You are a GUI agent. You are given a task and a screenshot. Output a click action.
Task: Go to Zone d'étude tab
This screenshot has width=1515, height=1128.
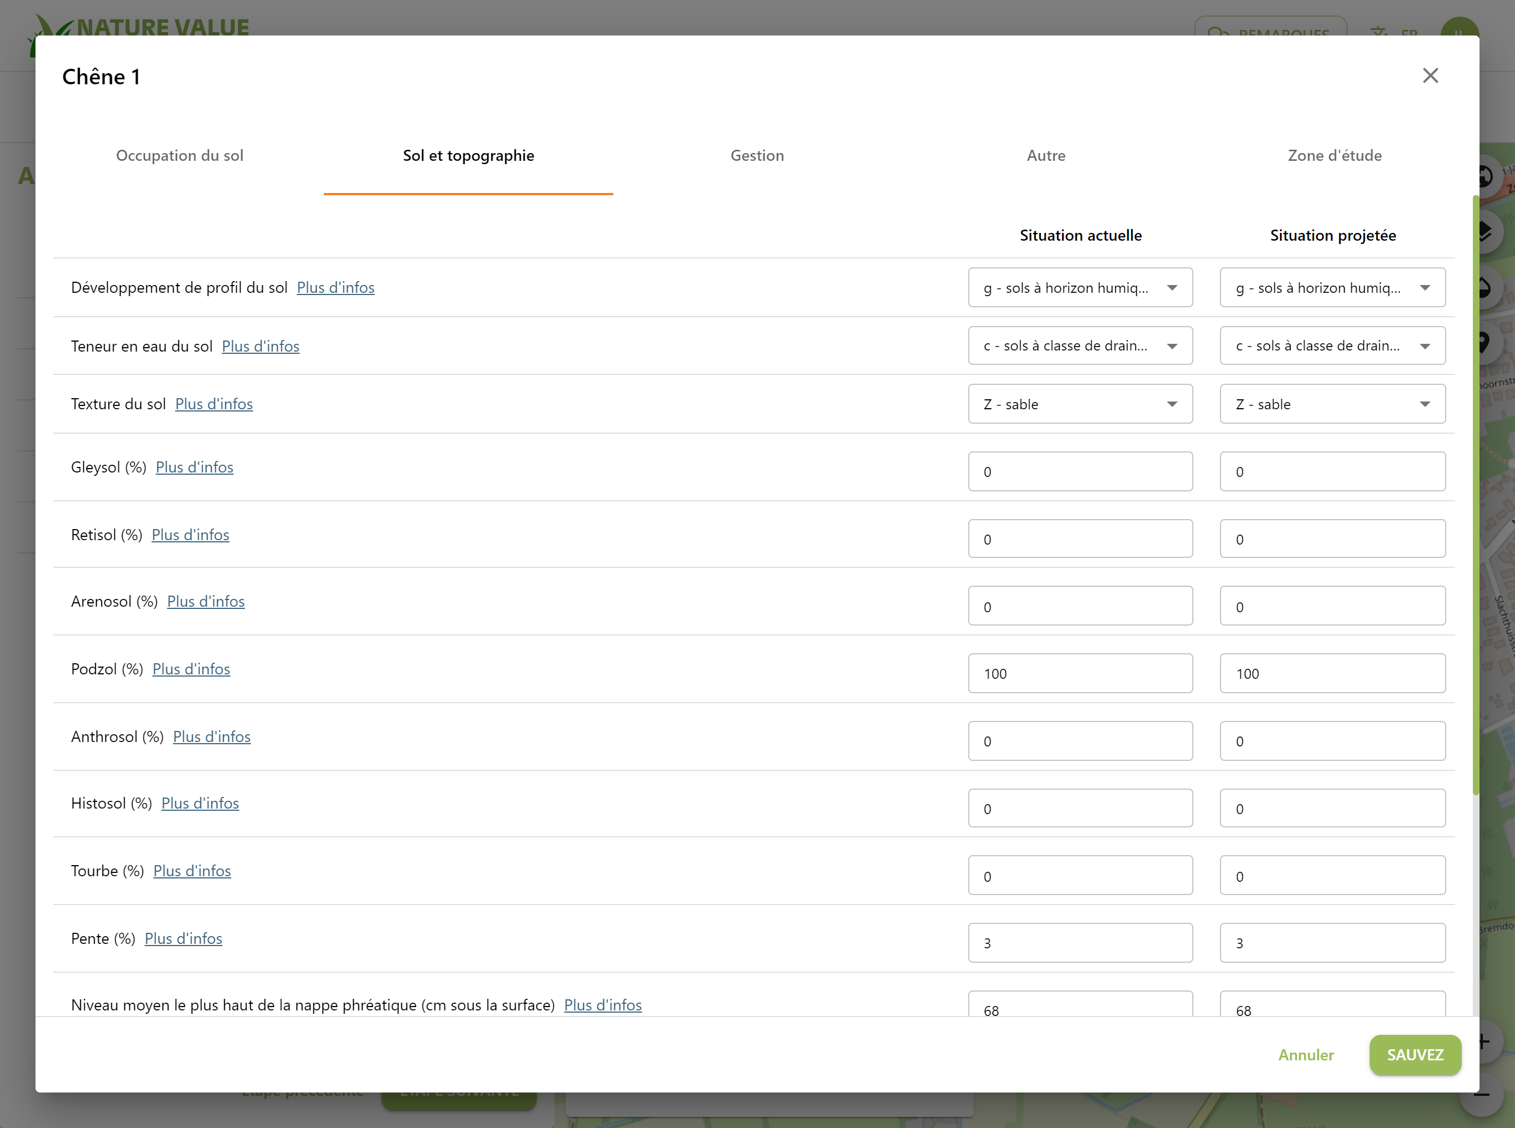click(1335, 156)
